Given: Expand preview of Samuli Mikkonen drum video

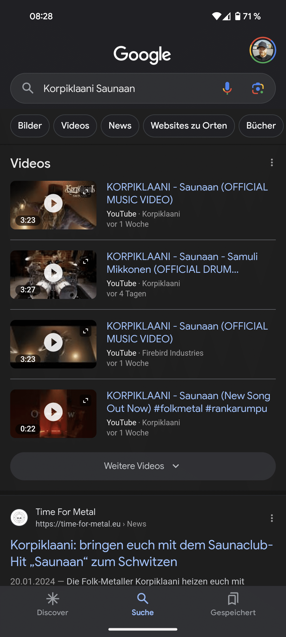Looking at the screenshot, I should coord(86,261).
